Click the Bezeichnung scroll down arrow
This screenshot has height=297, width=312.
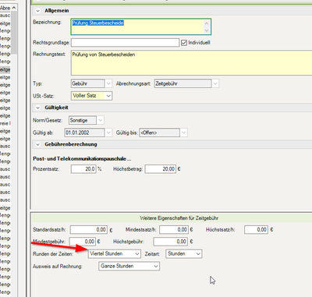click(x=207, y=30)
